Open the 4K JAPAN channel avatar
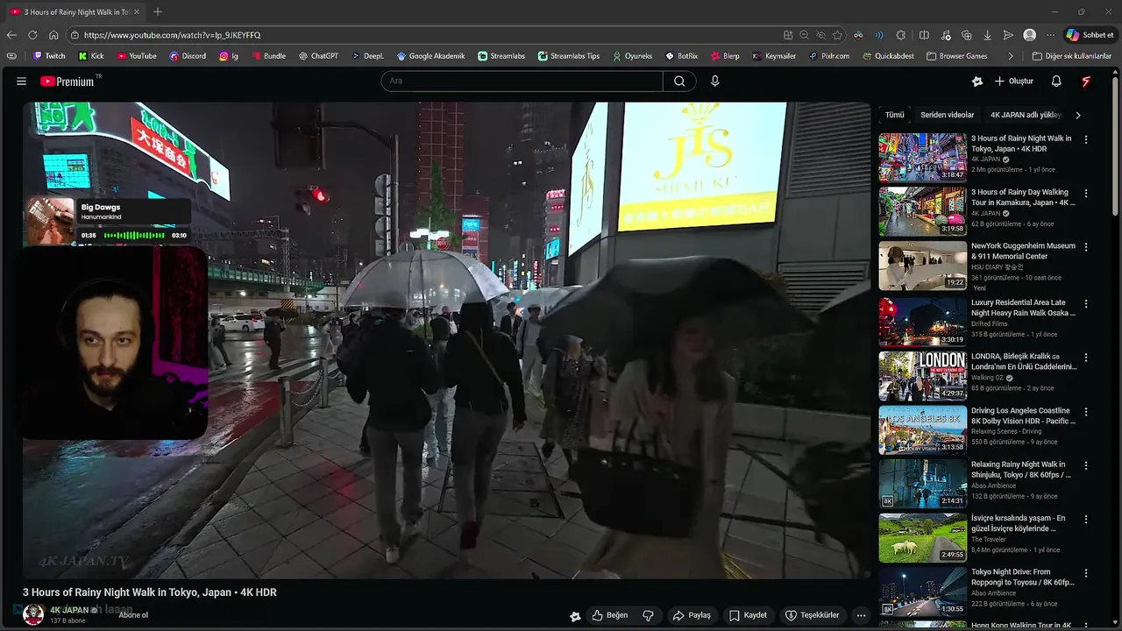1122x631 pixels. (x=33, y=613)
